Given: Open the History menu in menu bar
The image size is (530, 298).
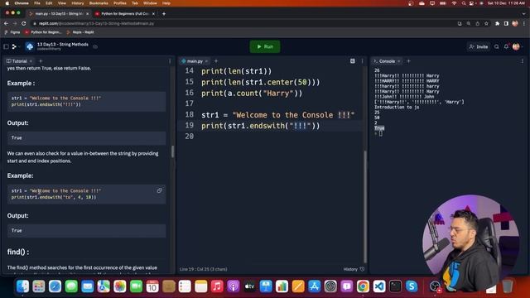Looking at the screenshot, I should point(77,3).
